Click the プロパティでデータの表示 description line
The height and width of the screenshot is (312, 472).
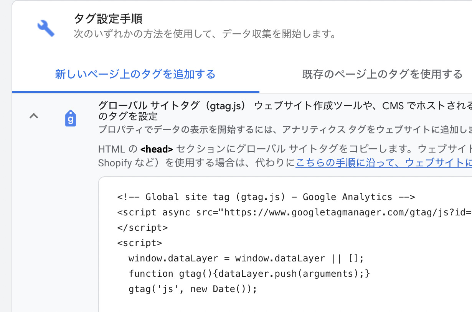tap(285, 130)
